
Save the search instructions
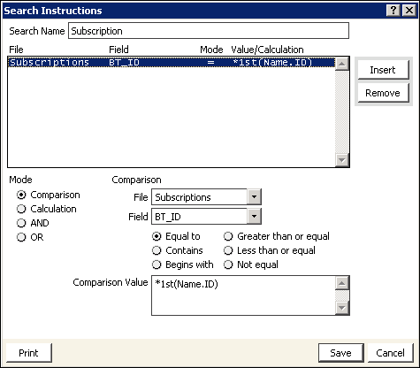341,353
